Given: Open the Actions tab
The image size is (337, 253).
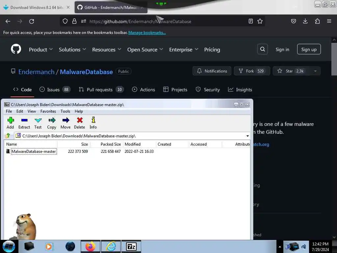Looking at the screenshot, I should [x=143, y=90].
